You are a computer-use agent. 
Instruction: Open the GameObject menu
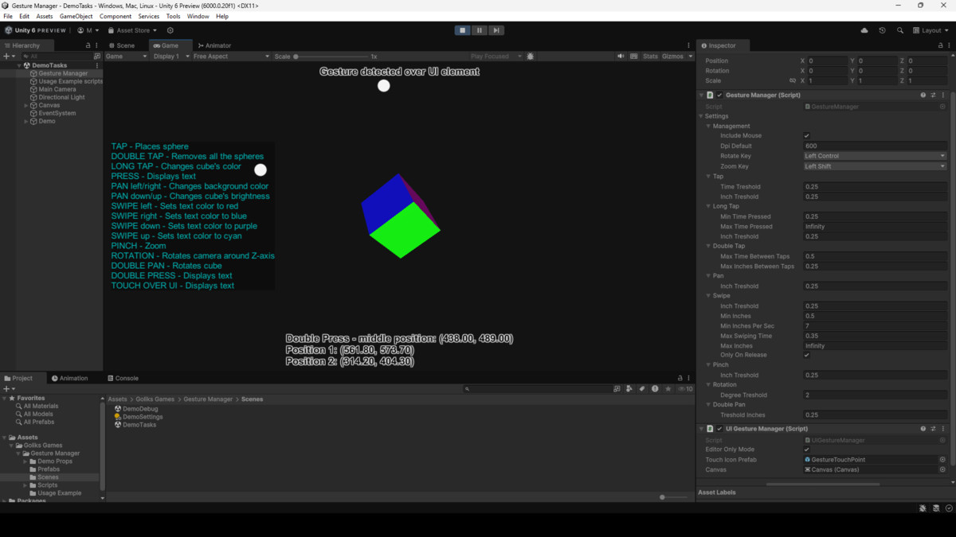tap(76, 16)
